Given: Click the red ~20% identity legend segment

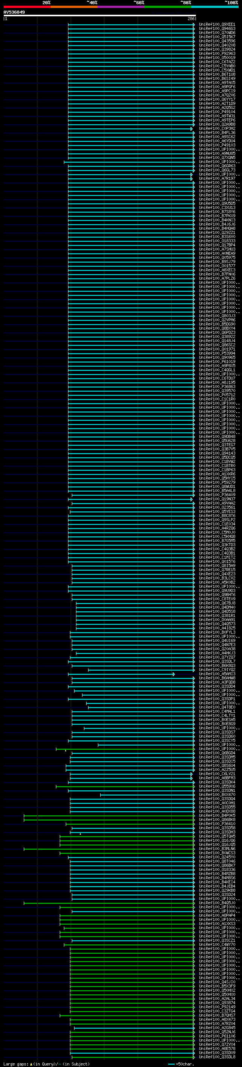Looking at the screenshot, I should [27, 7].
